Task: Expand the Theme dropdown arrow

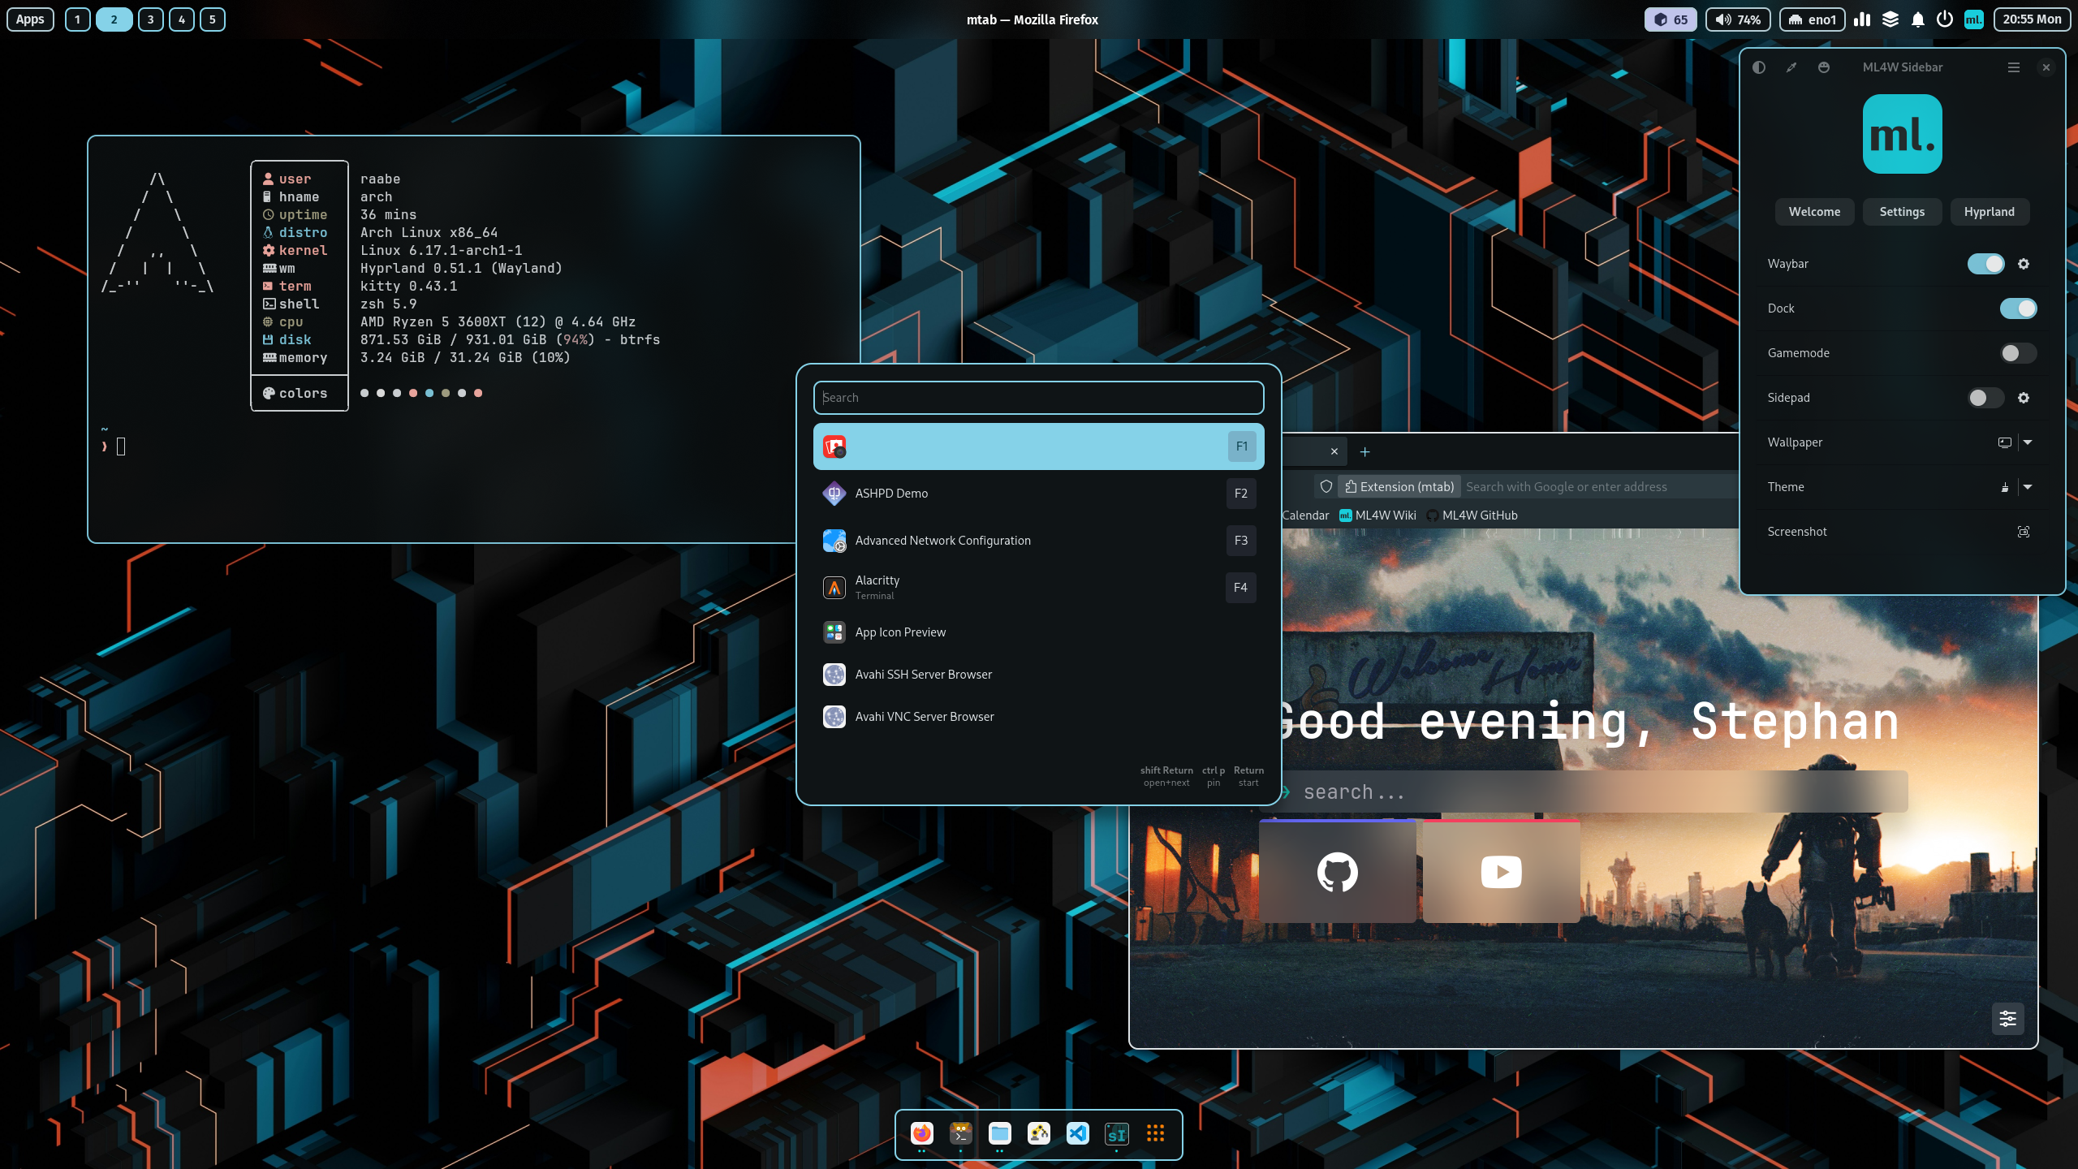Action: pyautogui.click(x=2028, y=487)
